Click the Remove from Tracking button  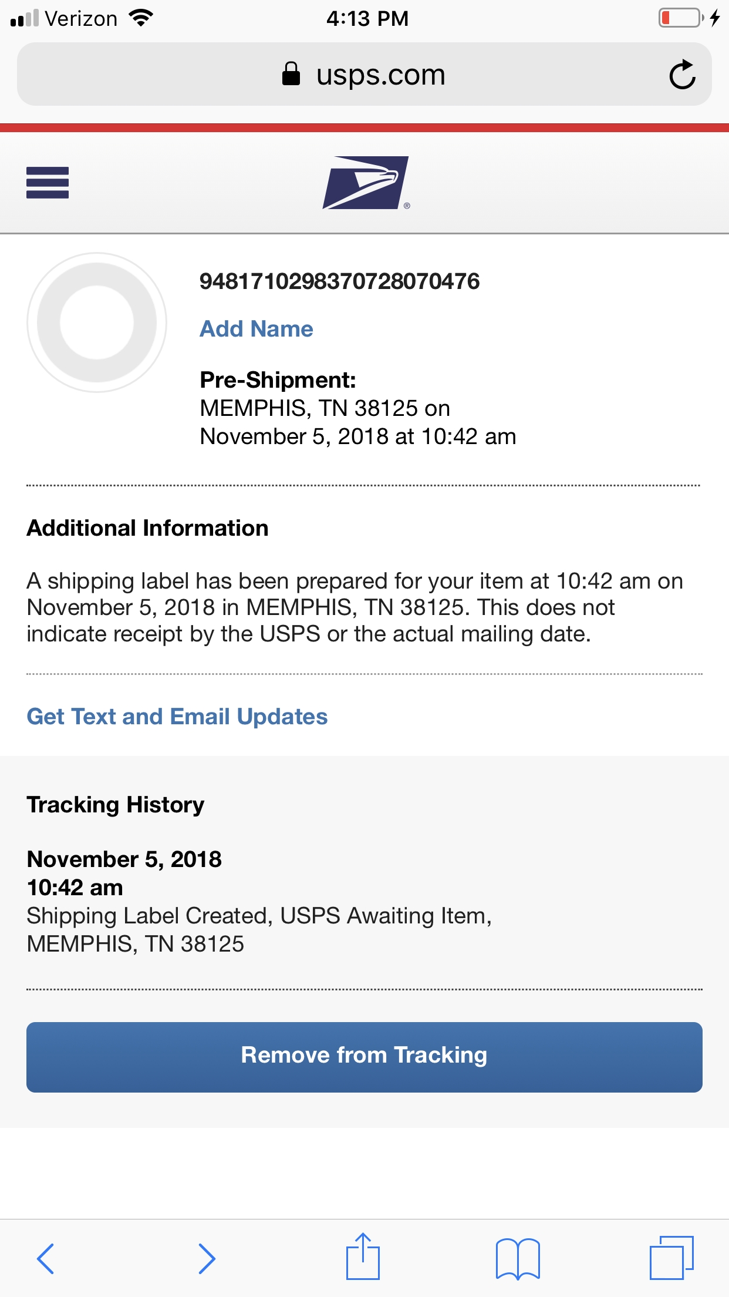365,1057
